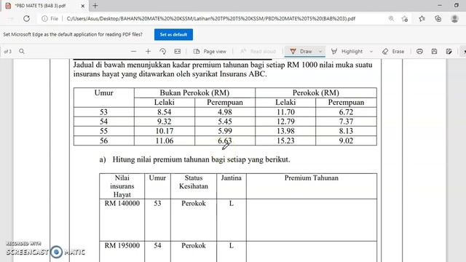Image resolution: width=466 pixels, height=262 pixels.
Task: Expand Draw tool options dropdown arrow
Action: tap(320, 52)
